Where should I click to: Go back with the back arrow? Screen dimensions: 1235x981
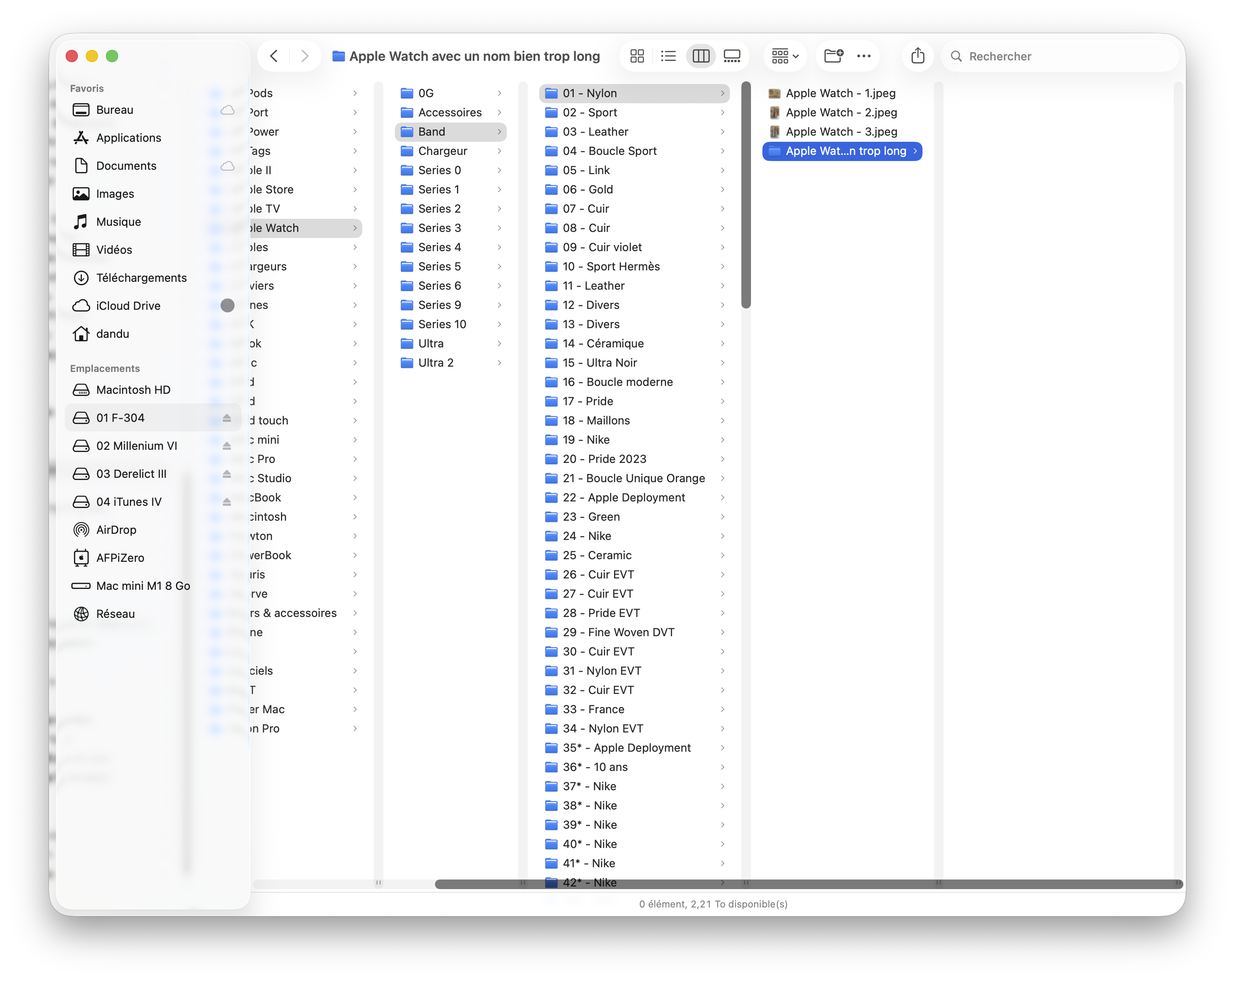(x=274, y=56)
